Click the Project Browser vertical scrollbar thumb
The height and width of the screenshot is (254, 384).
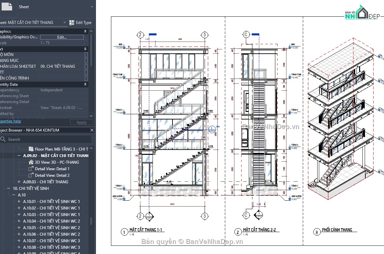click(x=91, y=221)
